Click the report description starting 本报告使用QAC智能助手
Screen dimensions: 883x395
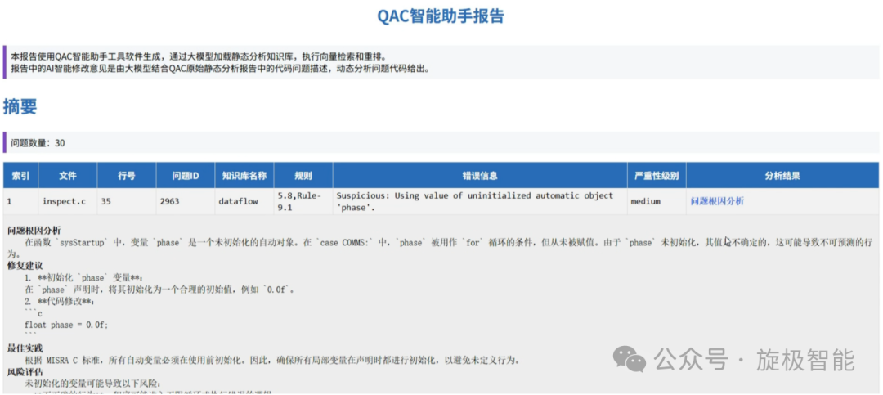198,56
